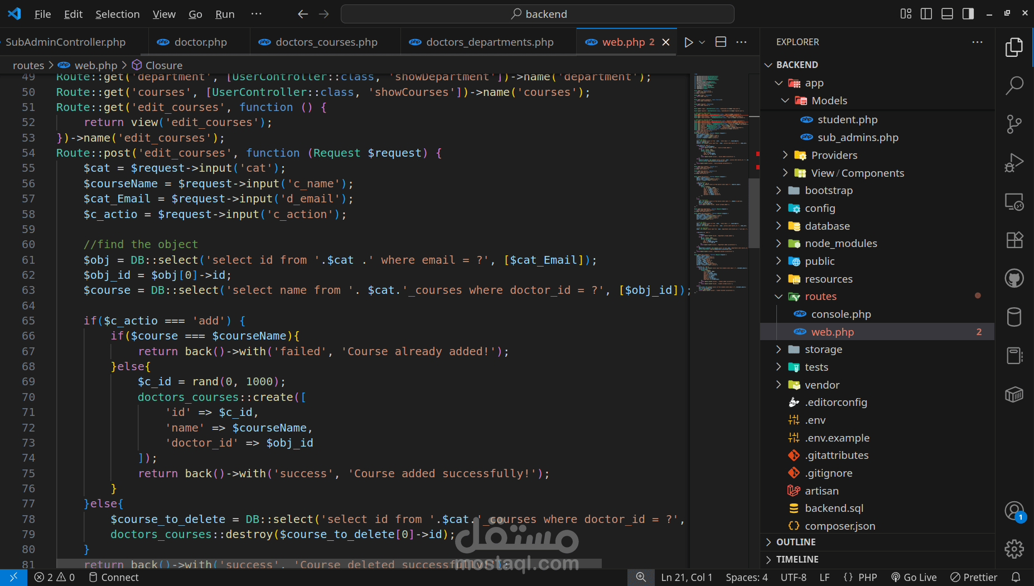Open the Database view in activity bar

pyautogui.click(x=1014, y=317)
